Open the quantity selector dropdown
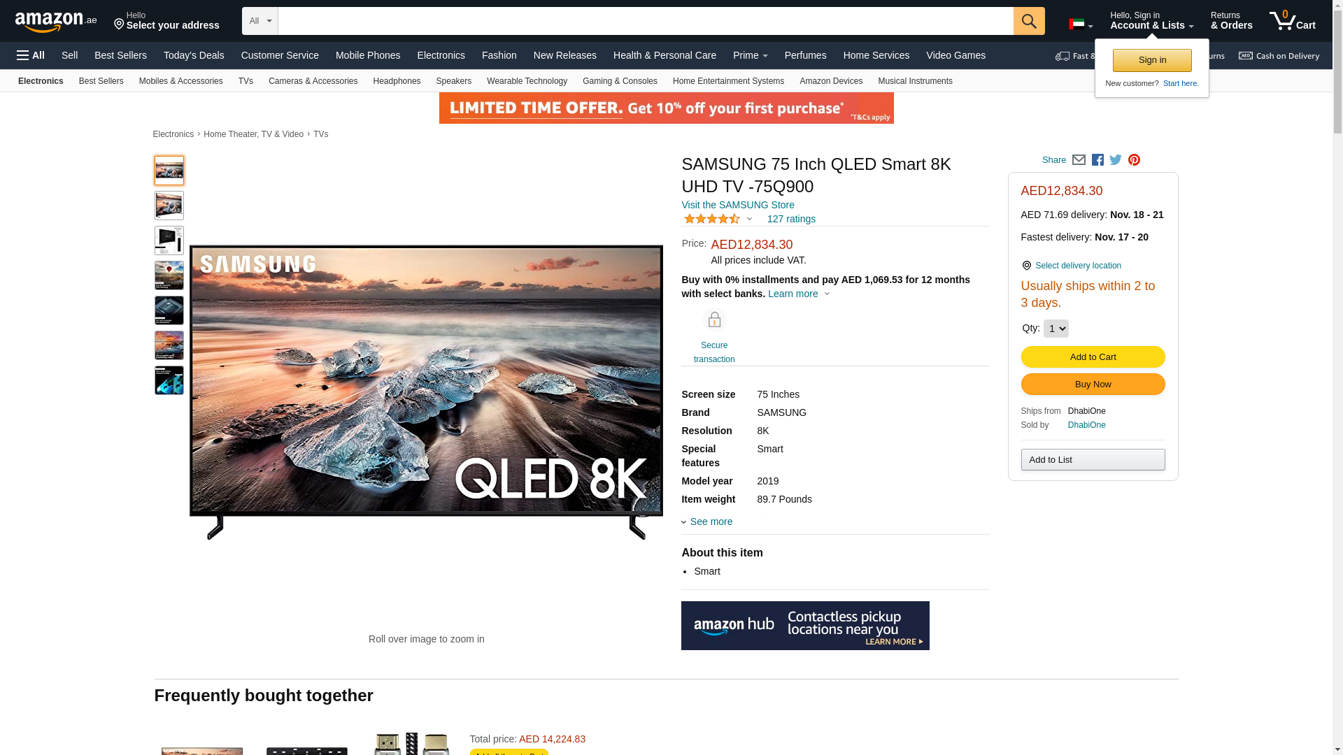The image size is (1343, 755). (1056, 329)
